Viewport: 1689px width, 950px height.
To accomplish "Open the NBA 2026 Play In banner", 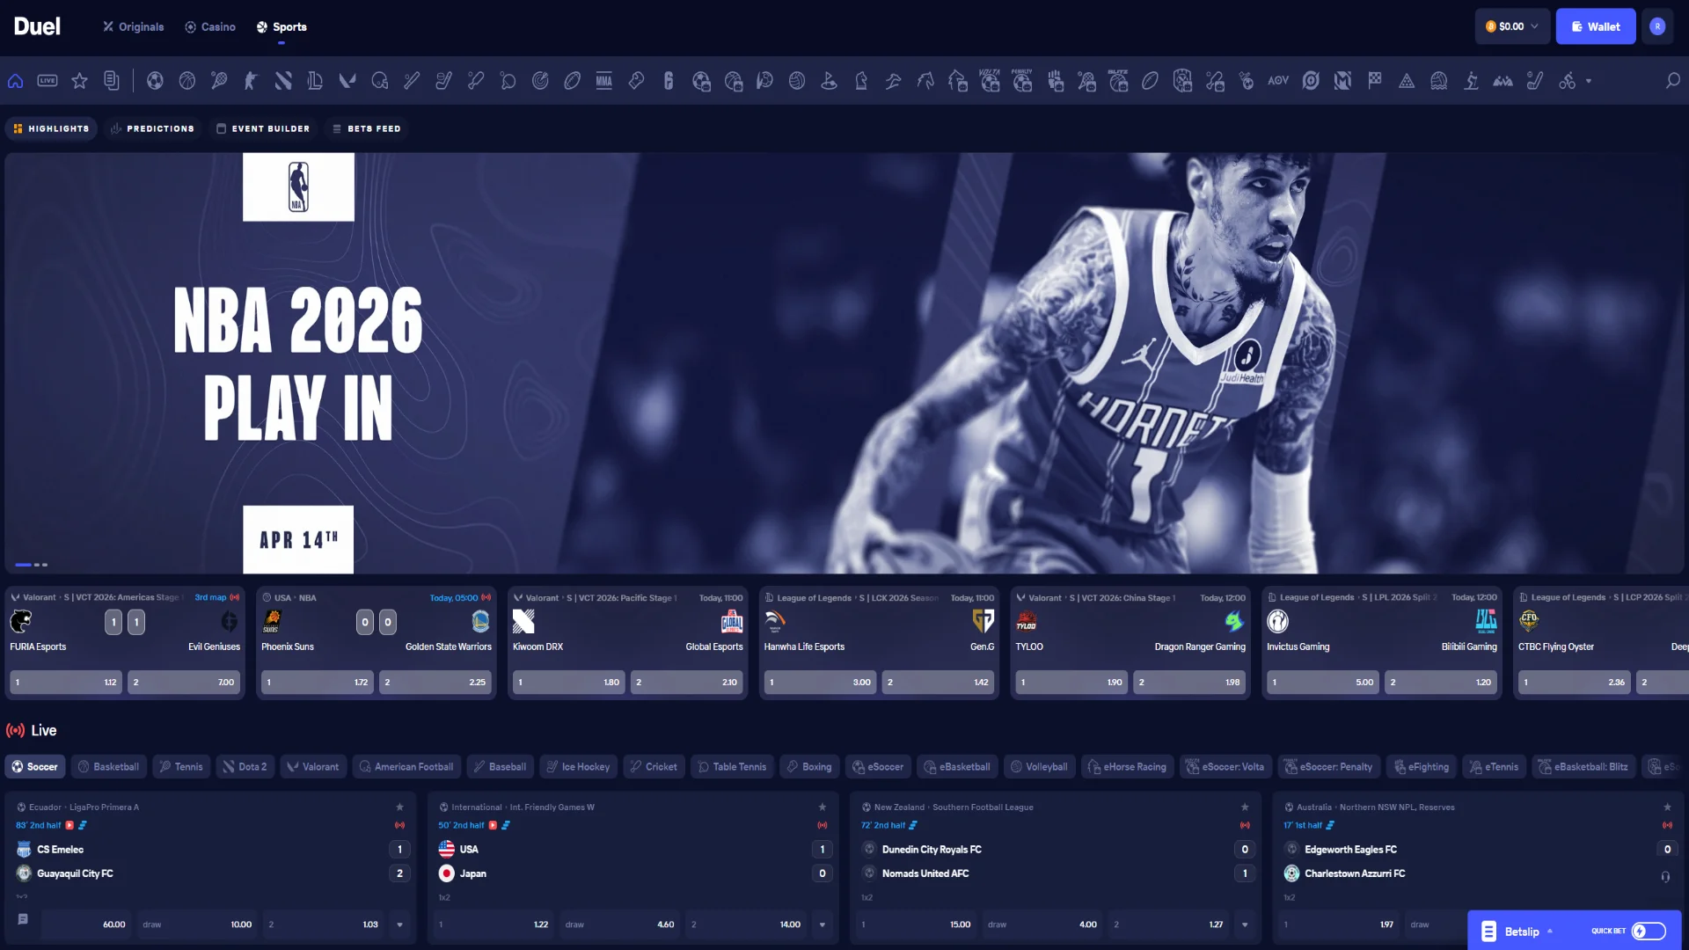I will tap(844, 362).
